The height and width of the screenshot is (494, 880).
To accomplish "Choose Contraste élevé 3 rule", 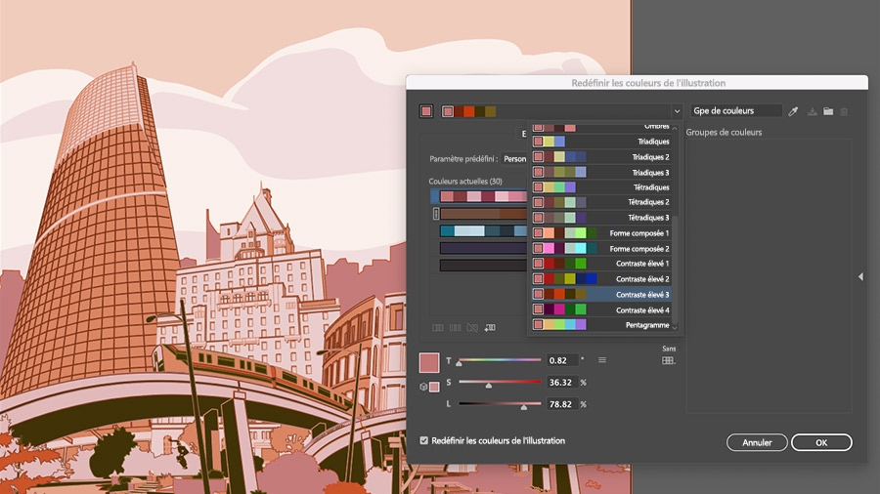I will click(601, 294).
